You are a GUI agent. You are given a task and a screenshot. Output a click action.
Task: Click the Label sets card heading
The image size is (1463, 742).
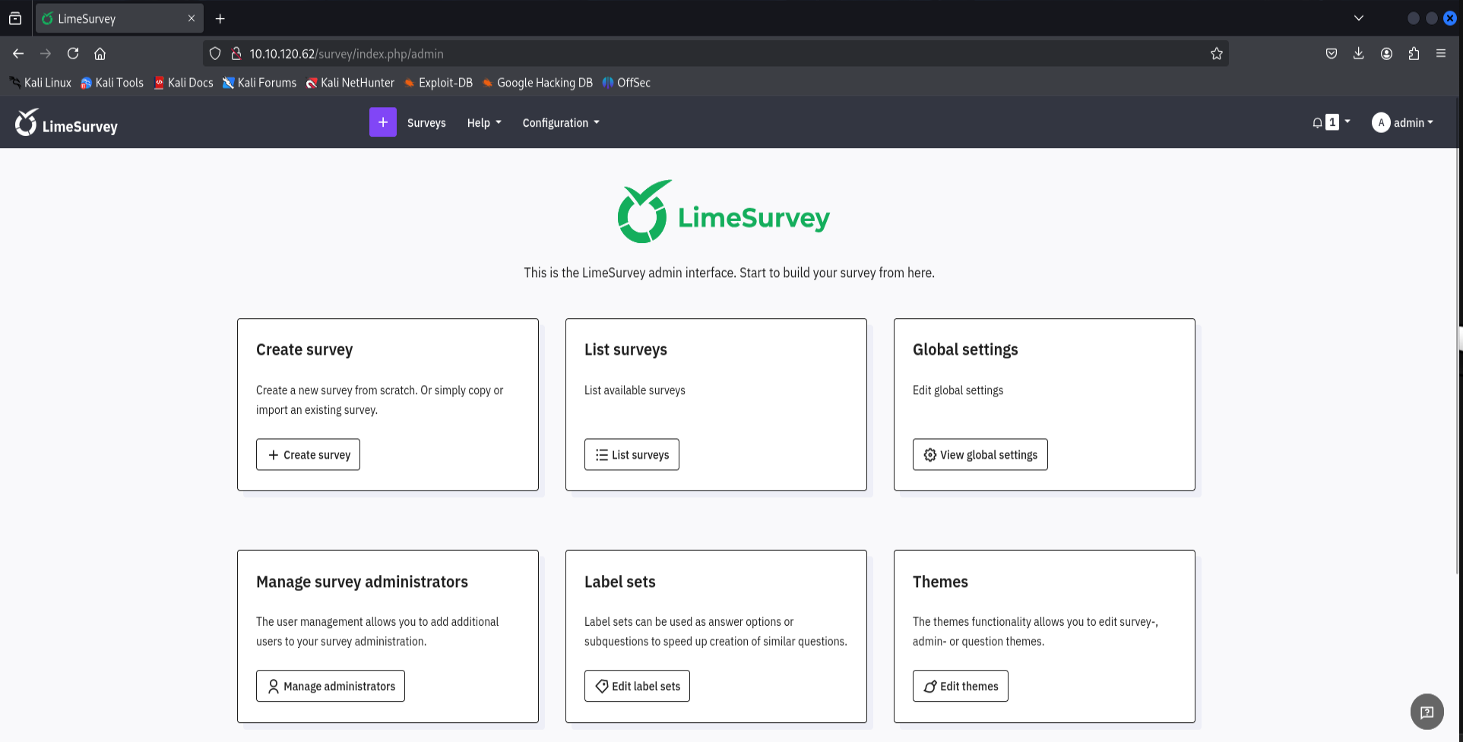[x=619, y=582]
